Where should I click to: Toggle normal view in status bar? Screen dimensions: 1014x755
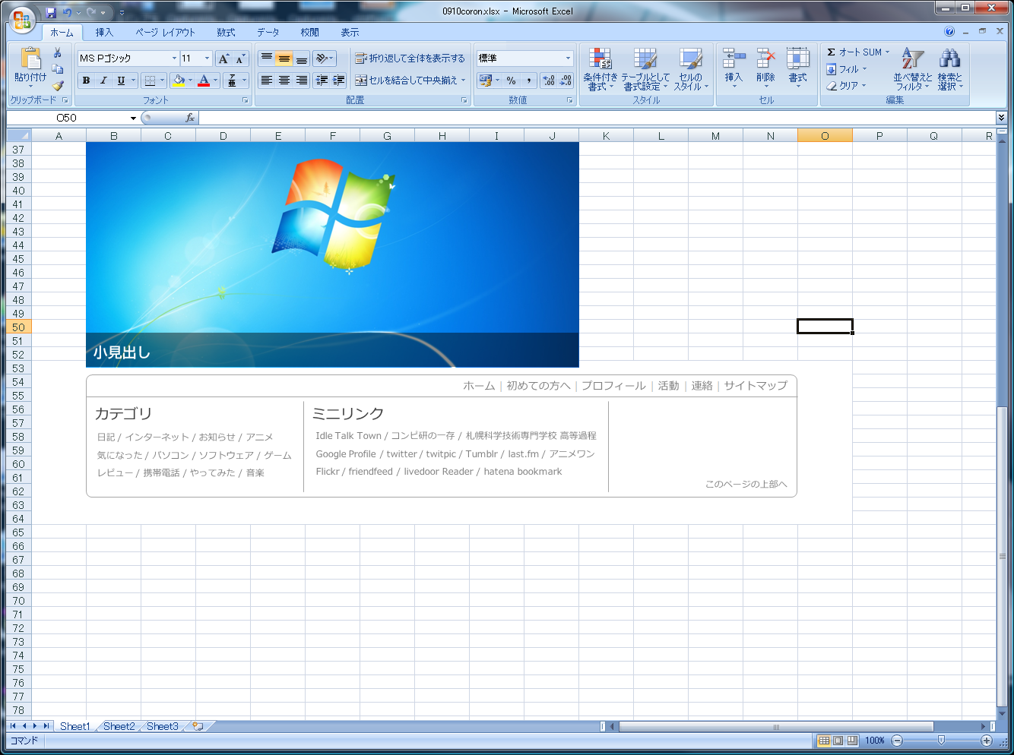824,740
